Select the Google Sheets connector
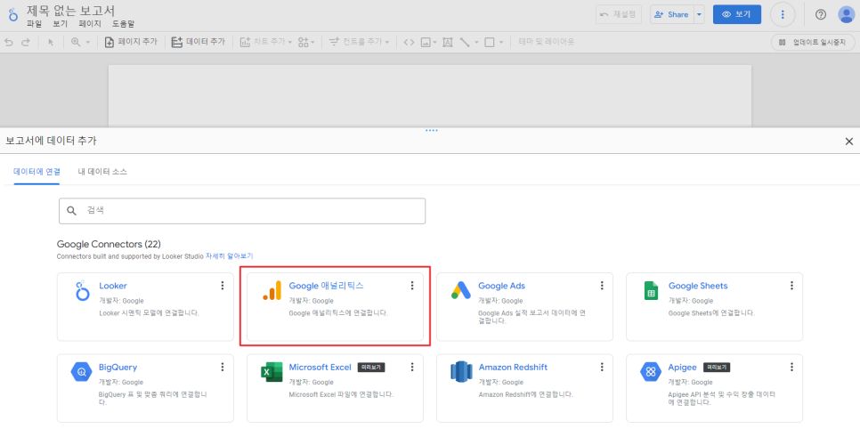860x429 pixels. 715,307
